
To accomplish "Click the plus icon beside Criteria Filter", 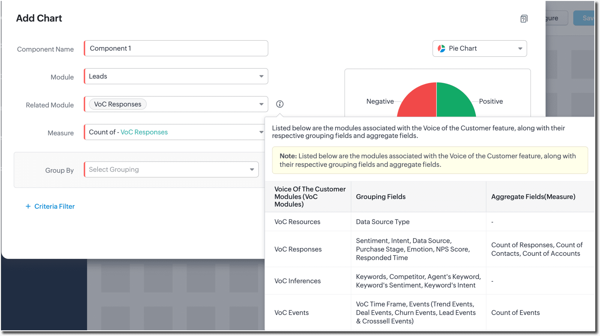I will coord(28,206).
